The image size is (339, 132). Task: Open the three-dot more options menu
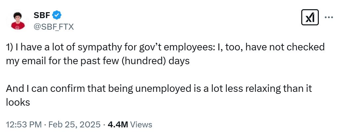(x=329, y=17)
